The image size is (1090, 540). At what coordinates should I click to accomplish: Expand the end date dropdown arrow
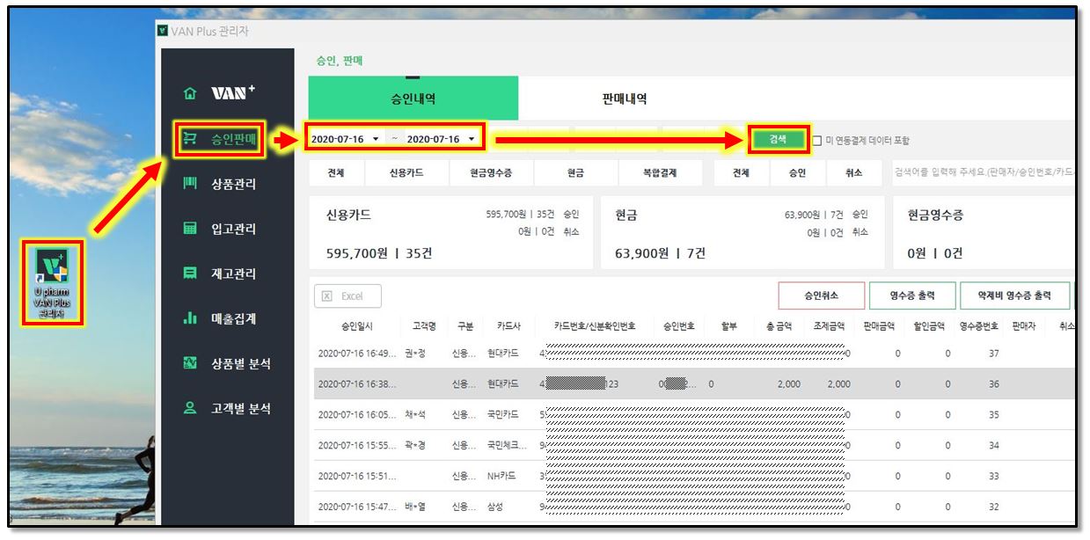472,140
